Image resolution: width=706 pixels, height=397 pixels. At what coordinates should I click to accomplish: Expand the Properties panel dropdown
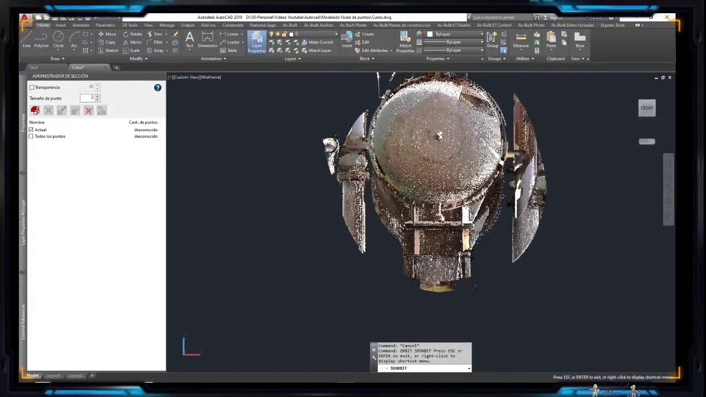pos(438,58)
